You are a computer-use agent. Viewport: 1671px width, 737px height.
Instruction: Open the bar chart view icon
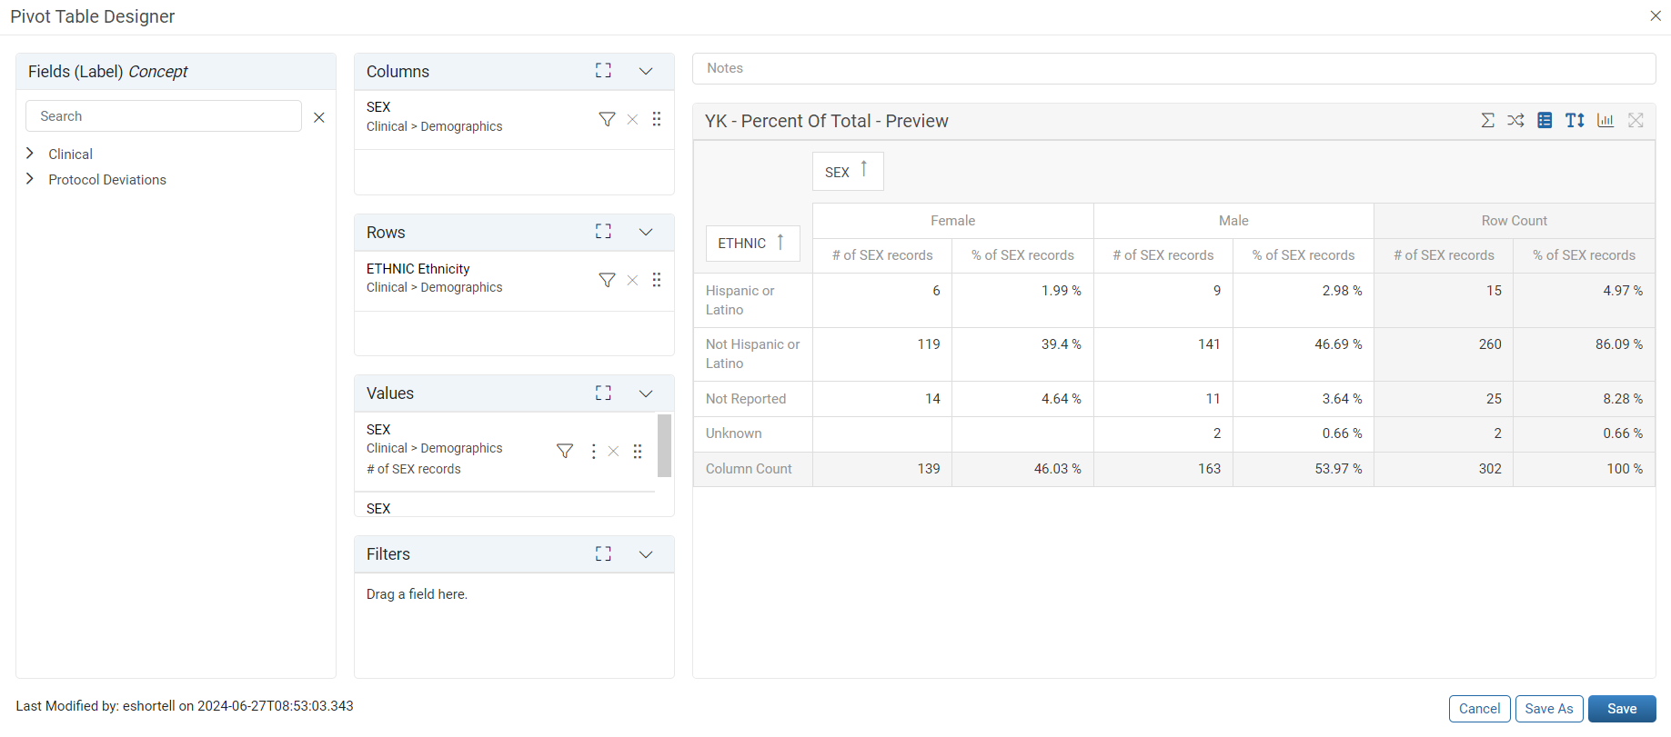click(1606, 120)
